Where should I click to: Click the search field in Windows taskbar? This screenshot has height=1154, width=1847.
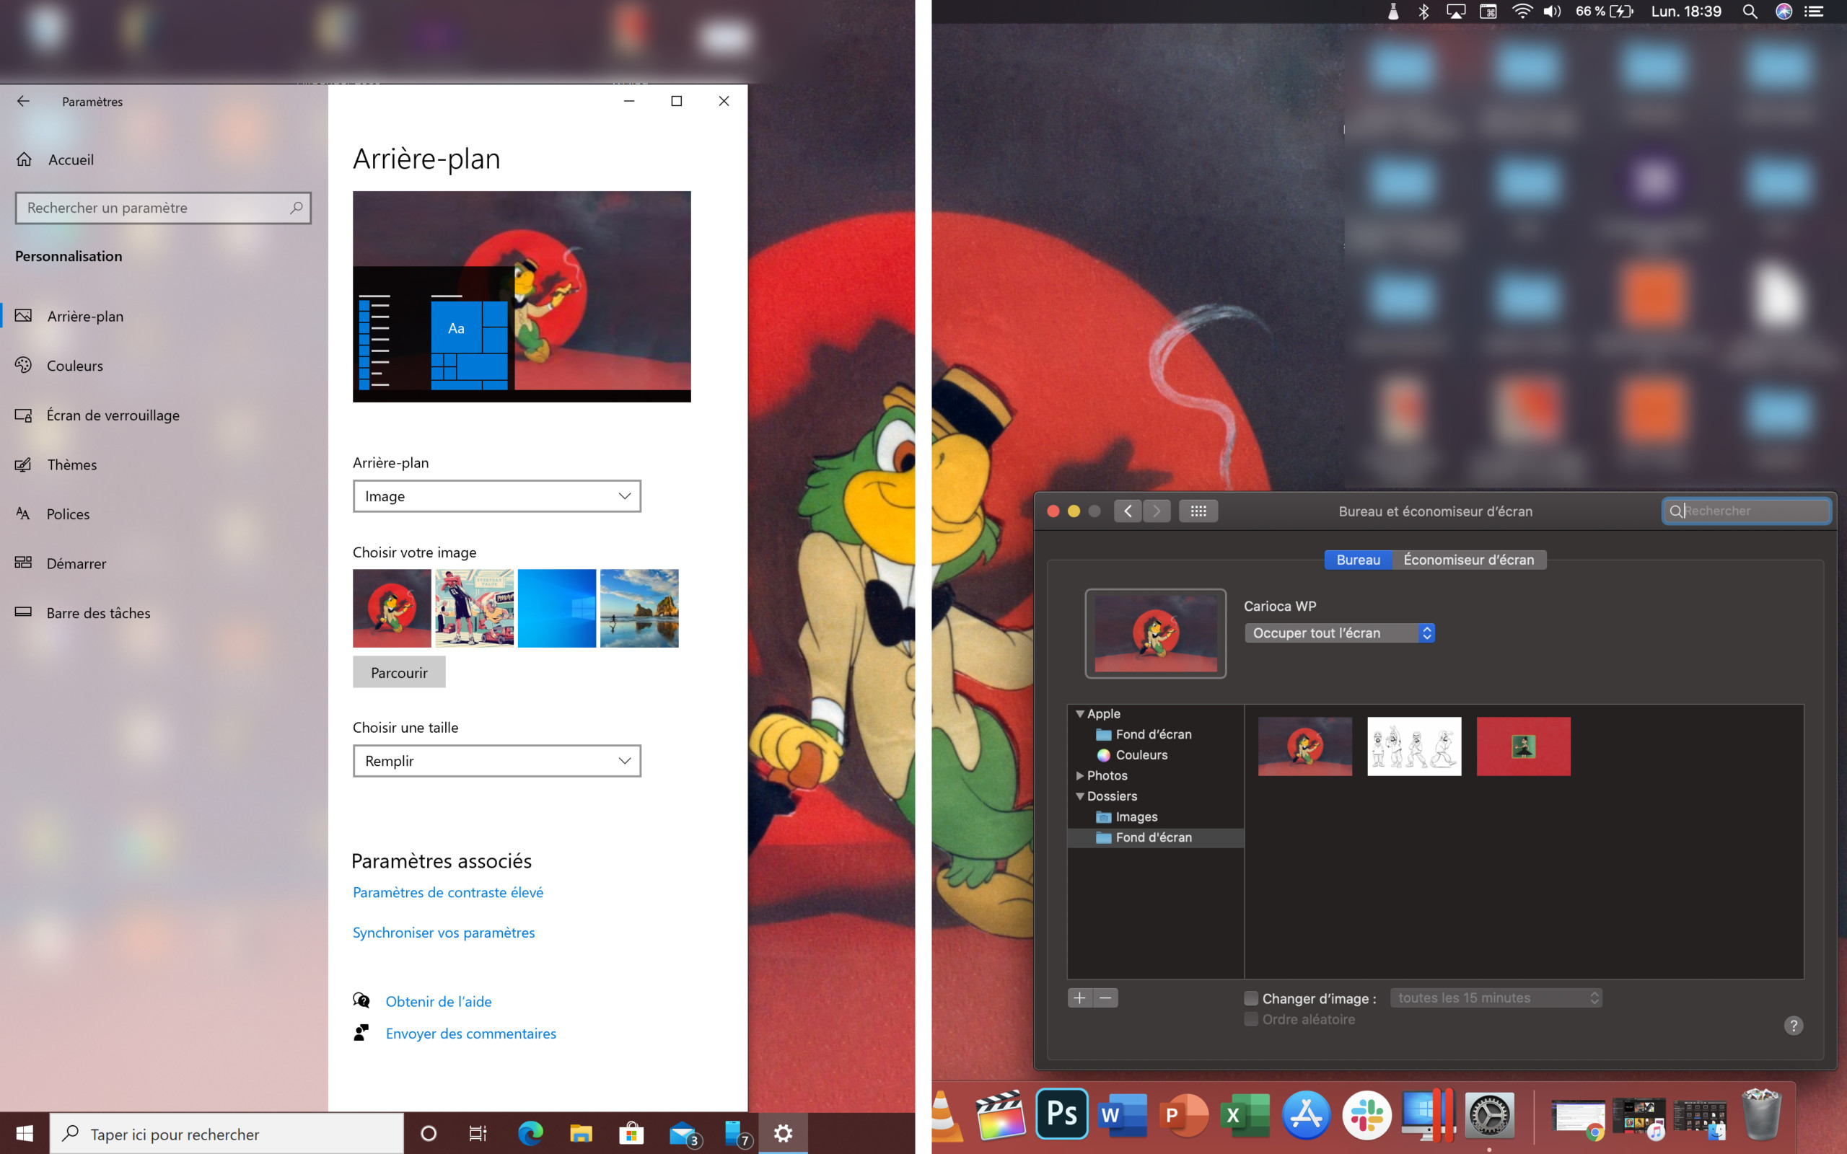[x=226, y=1133]
